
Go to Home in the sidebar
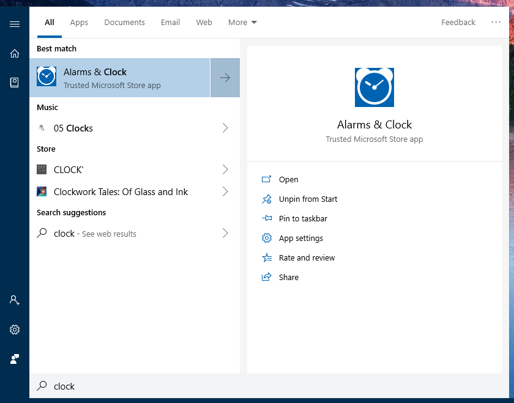pyautogui.click(x=15, y=53)
